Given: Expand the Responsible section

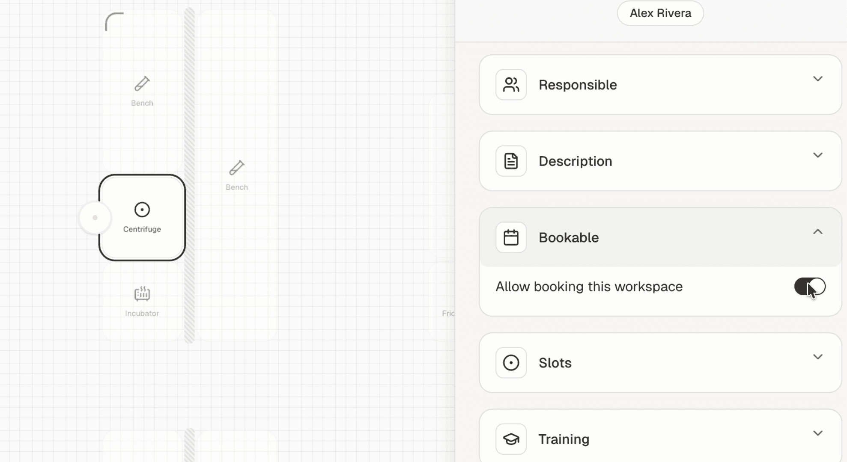Looking at the screenshot, I should 818,79.
